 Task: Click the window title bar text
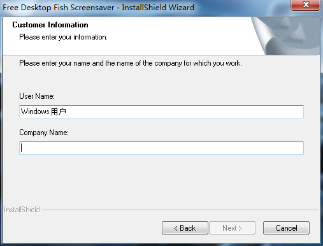point(98,8)
